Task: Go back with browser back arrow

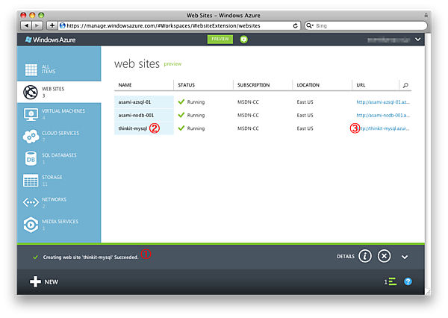Action: coord(26,25)
